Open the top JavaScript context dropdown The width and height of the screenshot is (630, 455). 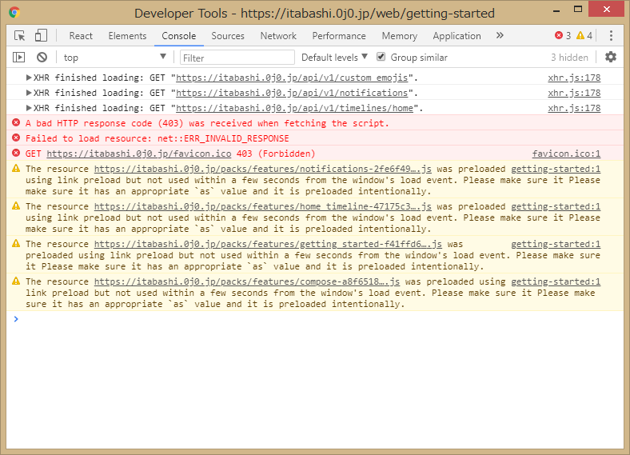[x=114, y=58]
